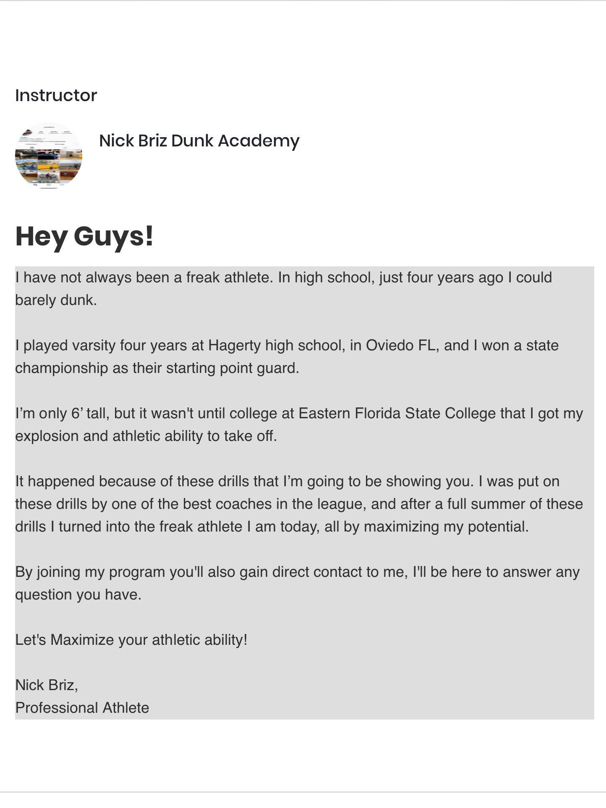Click the paragraph about joining my program
The height and width of the screenshot is (808, 606).
tap(298, 583)
